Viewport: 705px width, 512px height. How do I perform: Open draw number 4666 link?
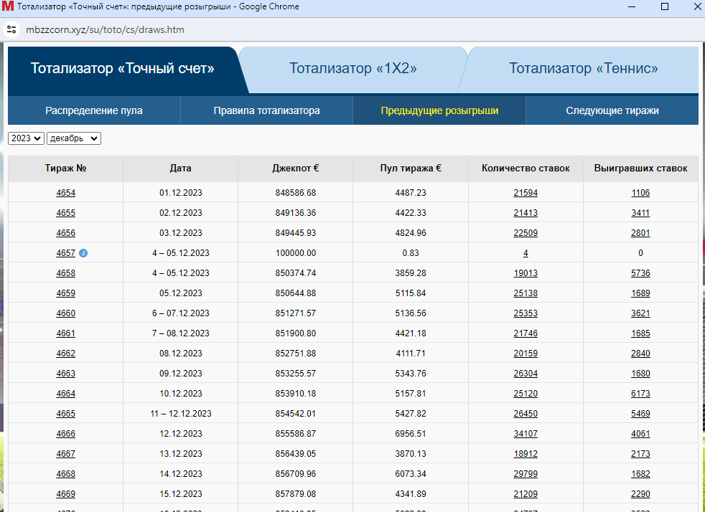tap(65, 434)
